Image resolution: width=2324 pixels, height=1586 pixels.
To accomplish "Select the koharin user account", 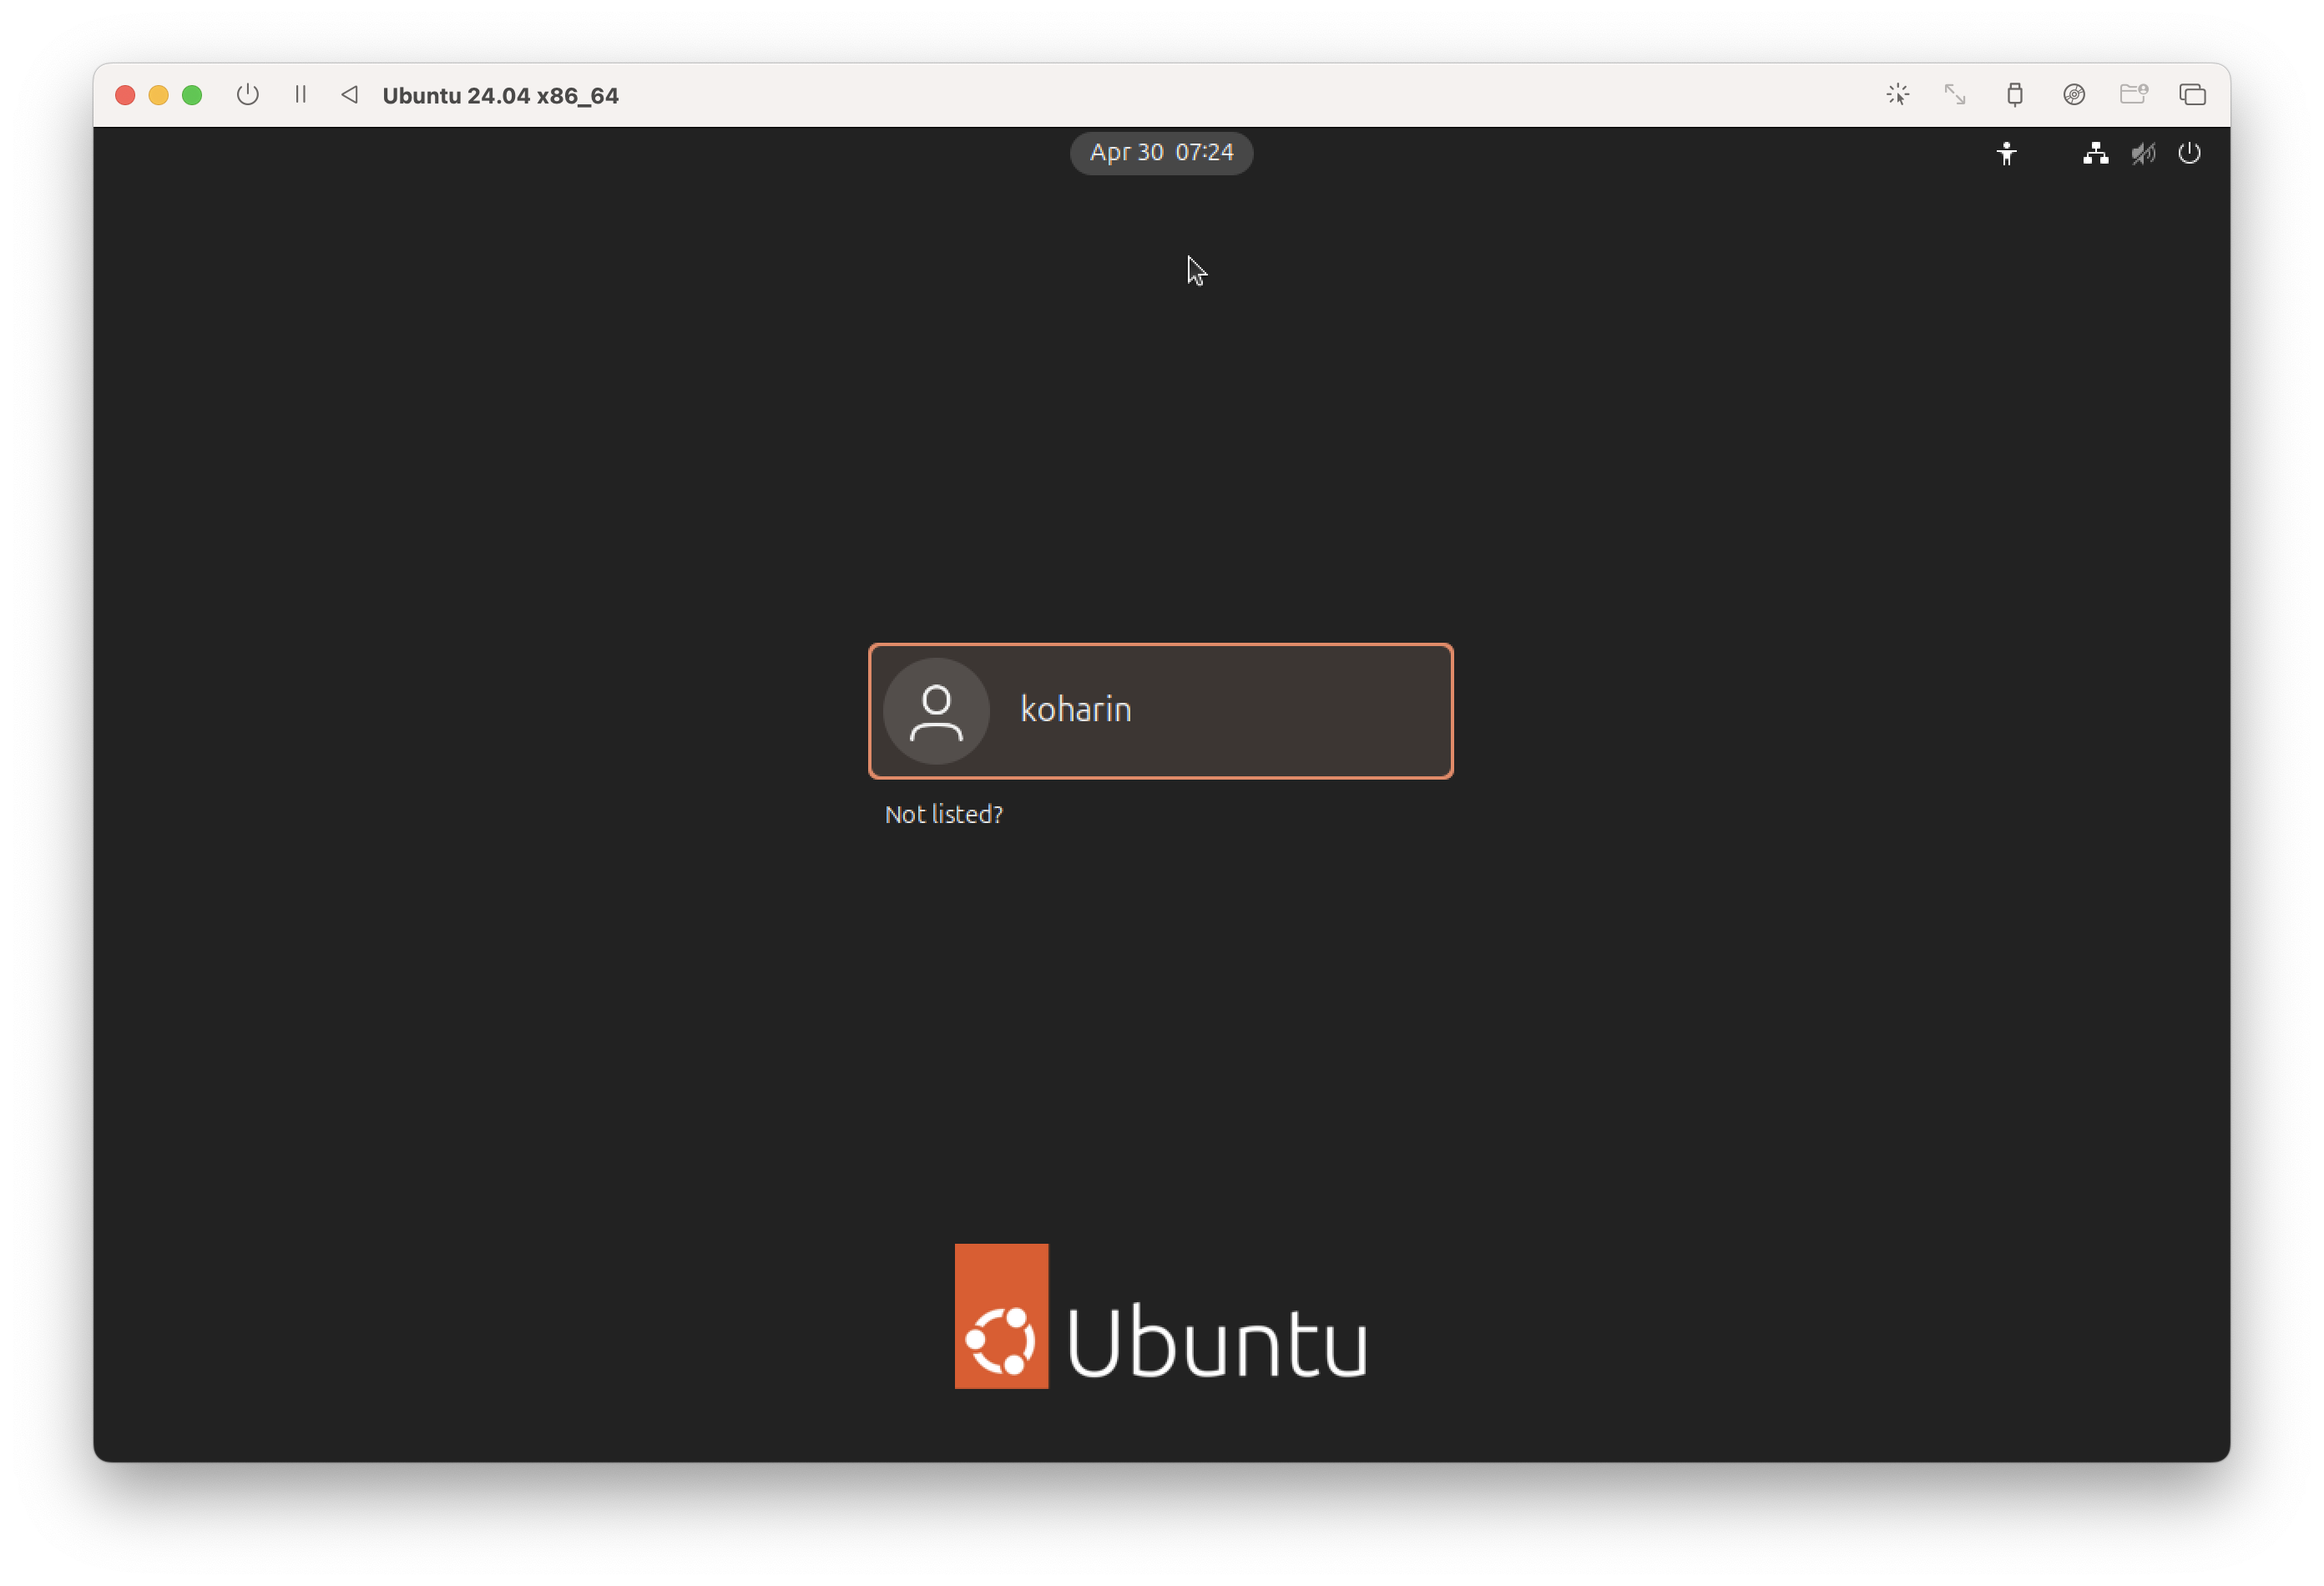I will 1160,711.
